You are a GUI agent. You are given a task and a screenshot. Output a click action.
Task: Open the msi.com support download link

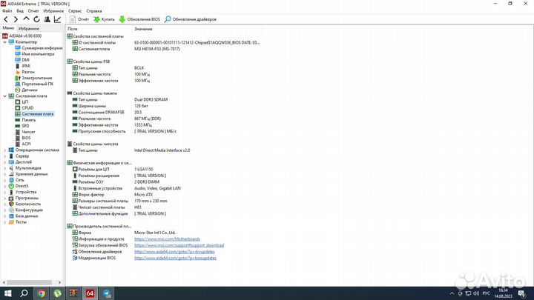[x=179, y=245]
